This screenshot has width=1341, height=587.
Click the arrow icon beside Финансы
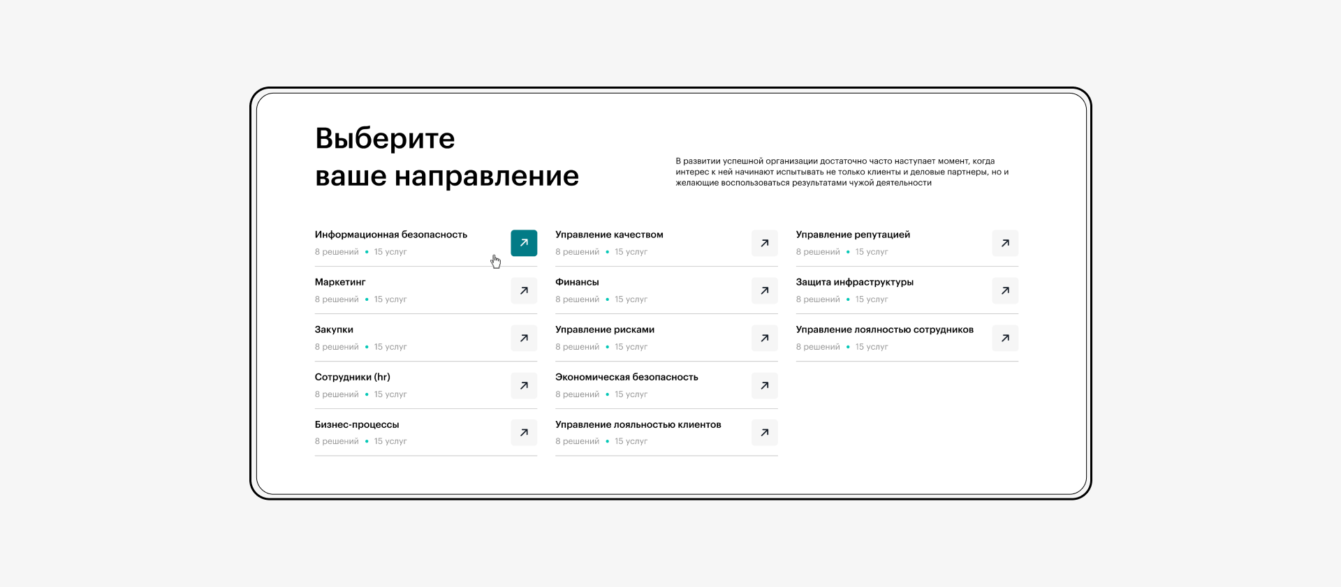click(x=764, y=290)
